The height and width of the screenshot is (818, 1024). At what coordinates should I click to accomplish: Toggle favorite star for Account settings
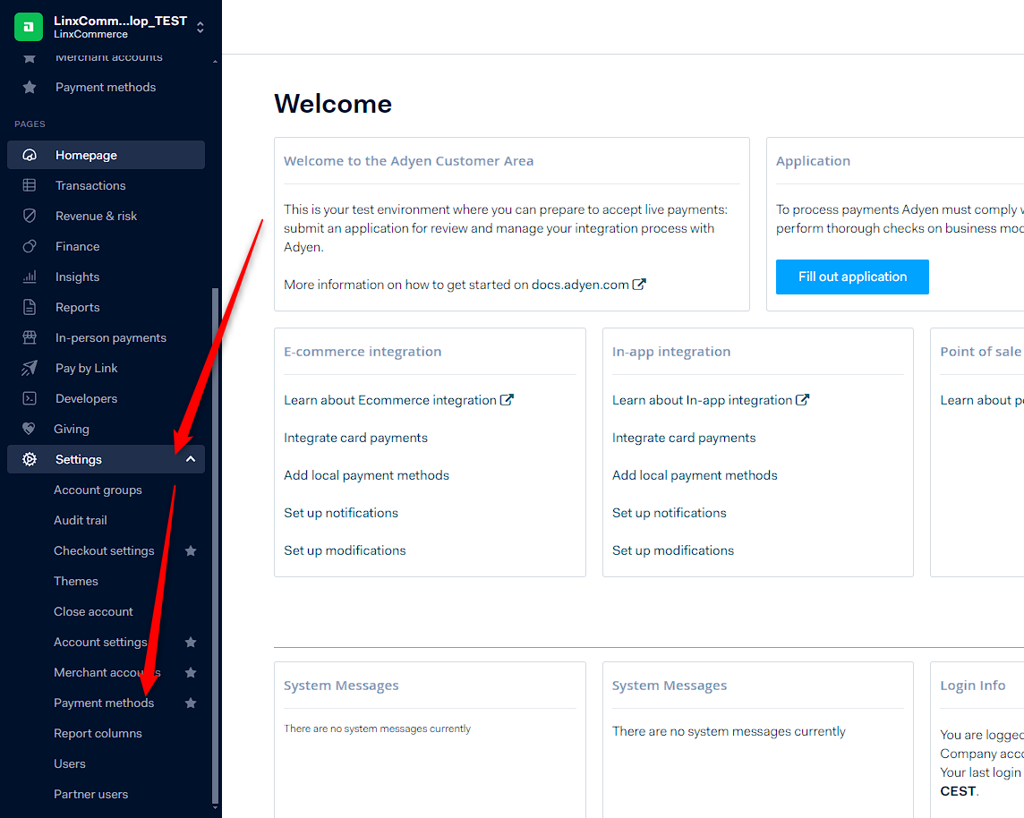click(x=191, y=643)
